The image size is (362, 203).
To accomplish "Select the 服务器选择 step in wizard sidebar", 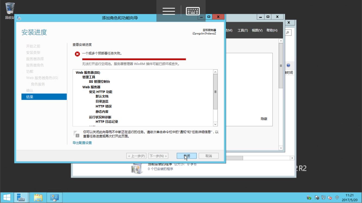I will [35, 59].
